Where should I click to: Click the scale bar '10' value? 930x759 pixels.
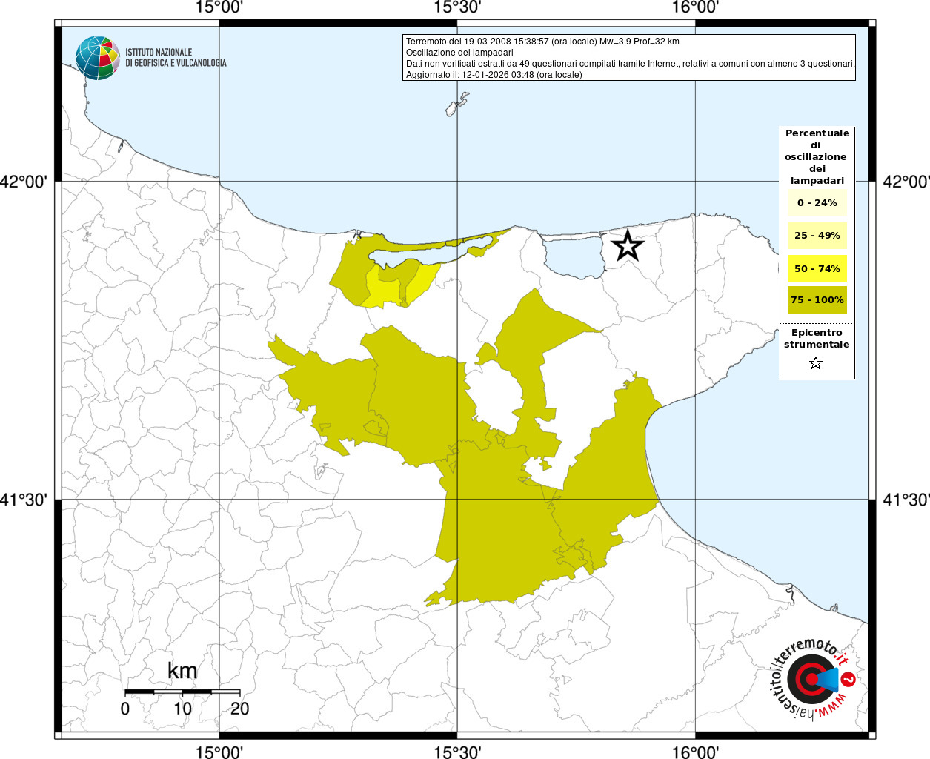pyautogui.click(x=182, y=709)
